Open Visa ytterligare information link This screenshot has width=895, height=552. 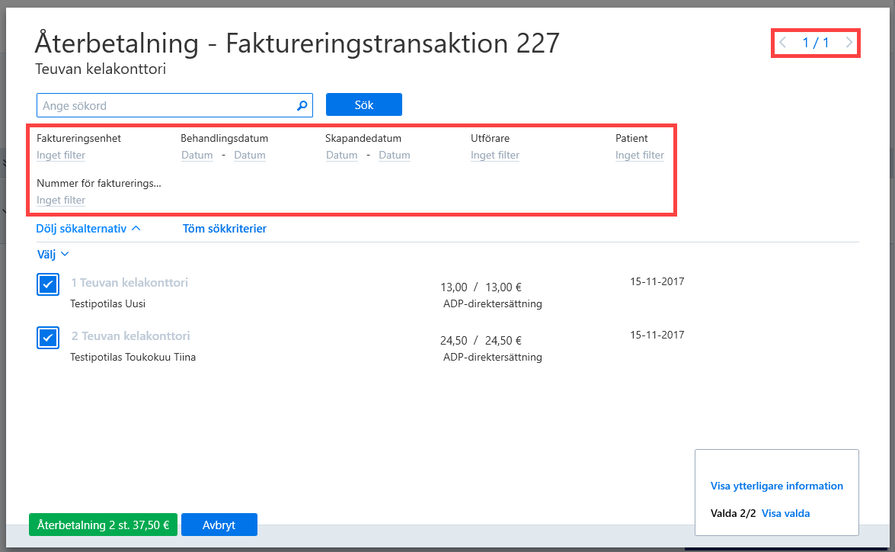777,486
